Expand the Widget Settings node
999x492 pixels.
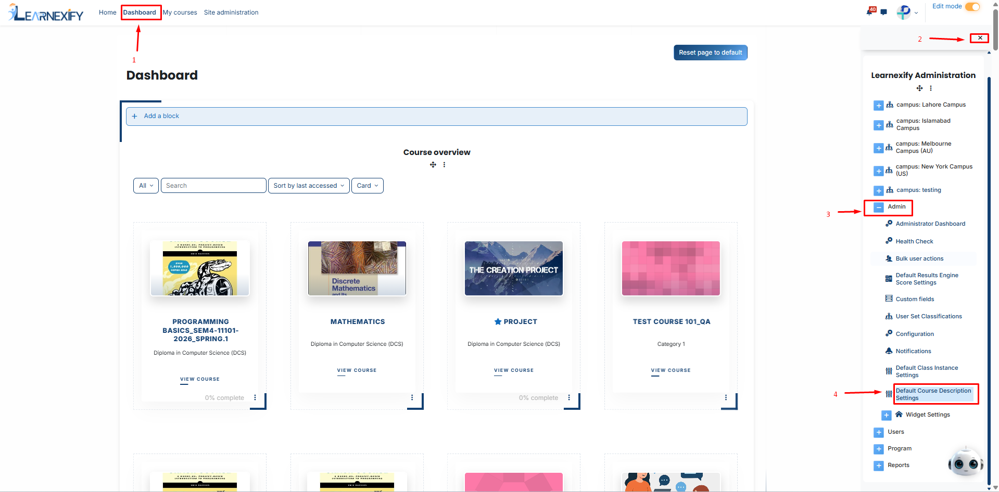pyautogui.click(x=887, y=416)
